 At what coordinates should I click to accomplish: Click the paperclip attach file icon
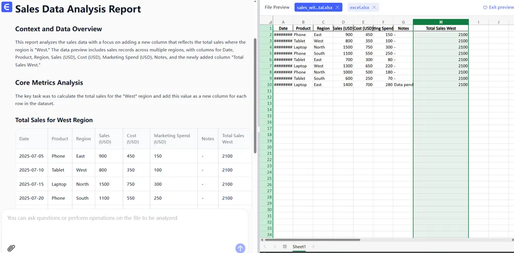tap(11, 248)
